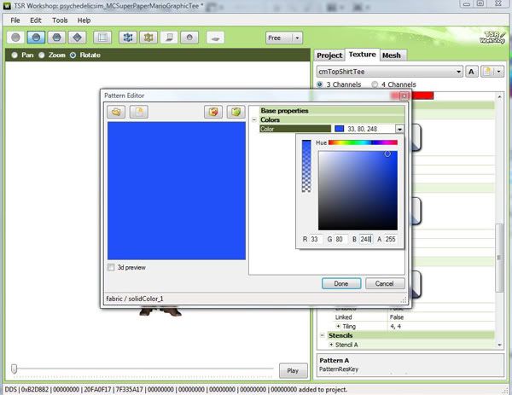Click texture panel scroll-up arrow
The height and width of the screenshot is (395, 512).
pos(499,96)
